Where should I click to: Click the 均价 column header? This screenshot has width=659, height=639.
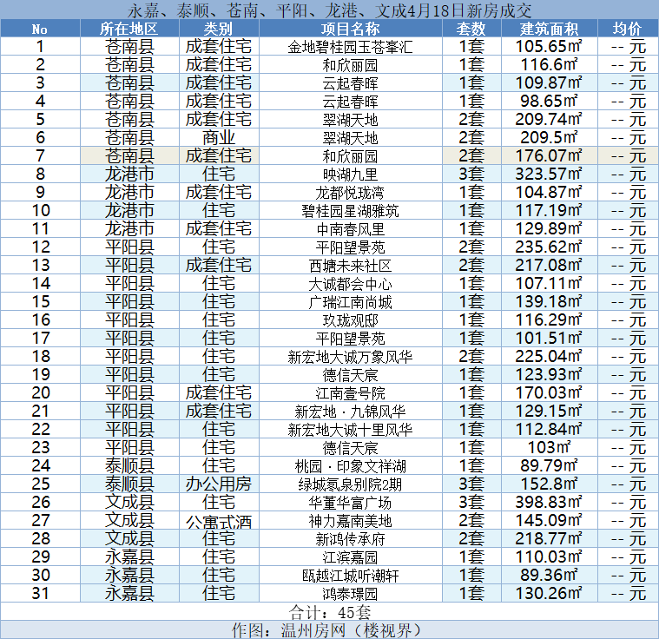(x=628, y=29)
